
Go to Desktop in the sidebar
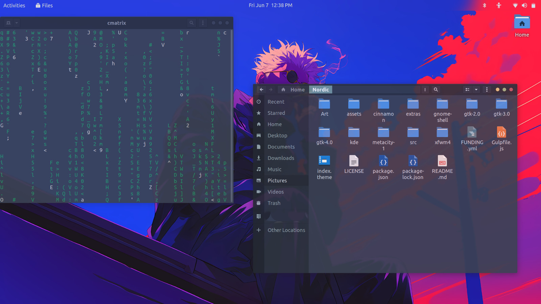[x=281, y=135]
